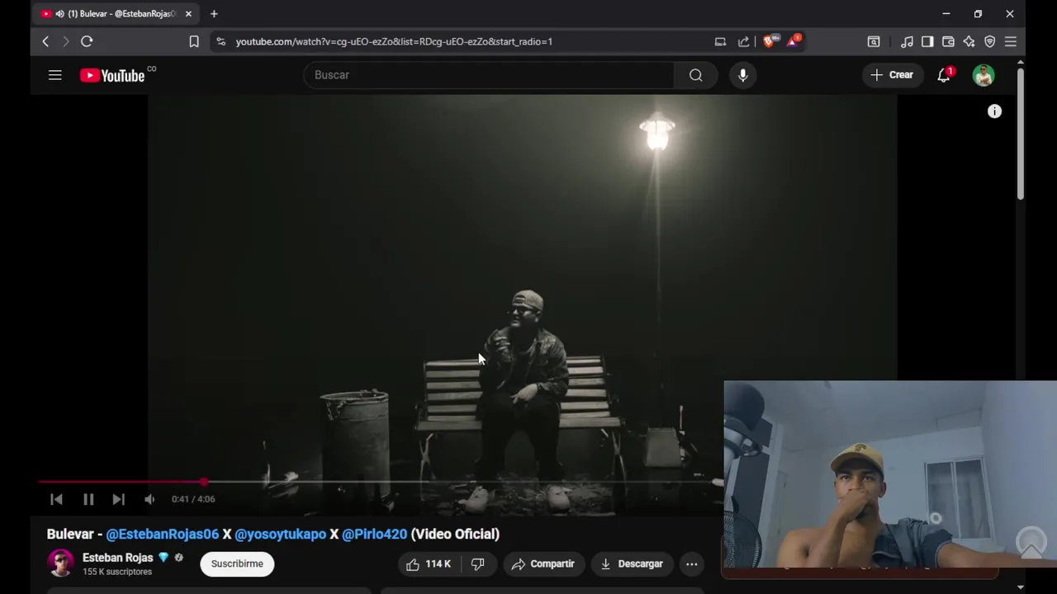The width and height of the screenshot is (1057, 594).
Task: Skip to previous video in player
Action: [56, 499]
